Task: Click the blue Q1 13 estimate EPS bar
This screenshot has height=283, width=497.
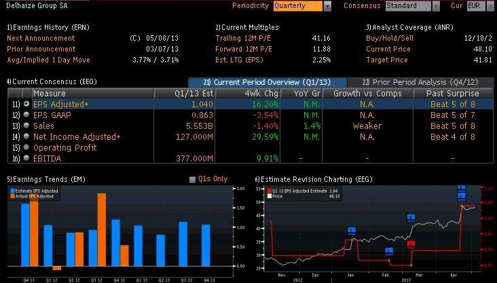Action: [x=139, y=246]
